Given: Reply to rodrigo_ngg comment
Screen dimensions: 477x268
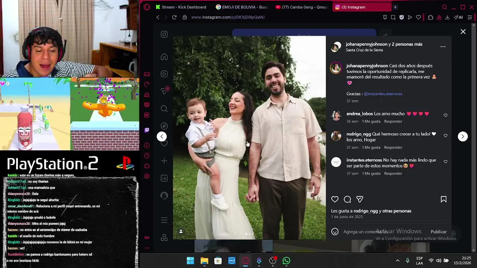Looking at the screenshot, I should tap(393, 147).
